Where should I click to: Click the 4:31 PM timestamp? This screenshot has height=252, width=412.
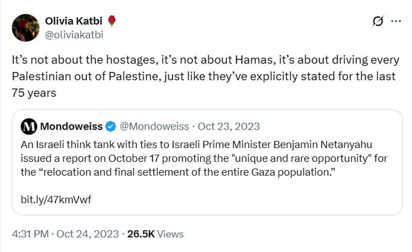30,234
